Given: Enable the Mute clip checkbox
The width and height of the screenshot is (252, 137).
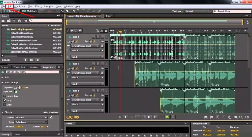Looking at the screenshot, I should 5,105.
